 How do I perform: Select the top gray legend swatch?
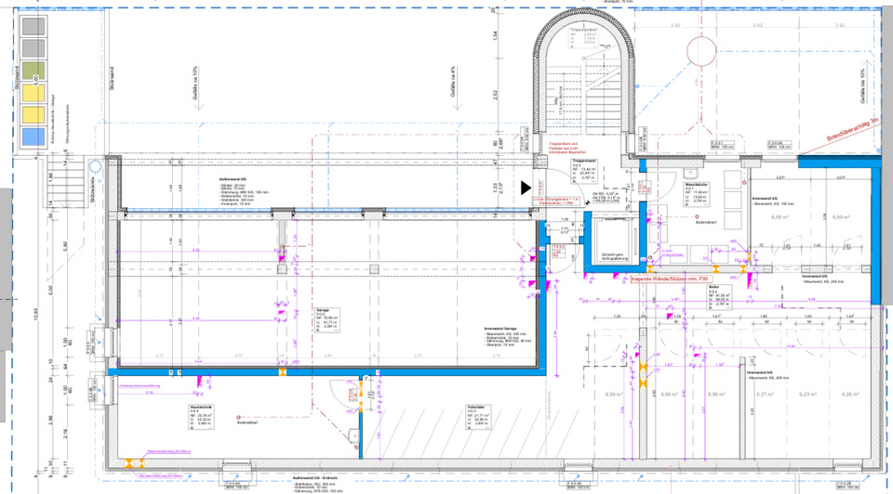[x=32, y=25]
